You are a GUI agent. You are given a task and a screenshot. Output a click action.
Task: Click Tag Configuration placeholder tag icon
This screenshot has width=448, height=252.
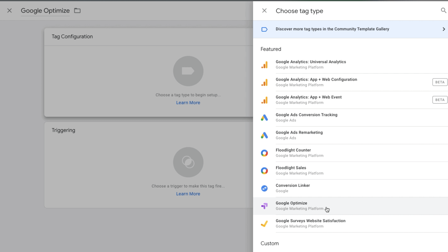(x=188, y=71)
